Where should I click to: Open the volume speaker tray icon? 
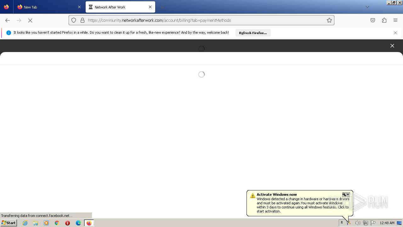click(358, 223)
